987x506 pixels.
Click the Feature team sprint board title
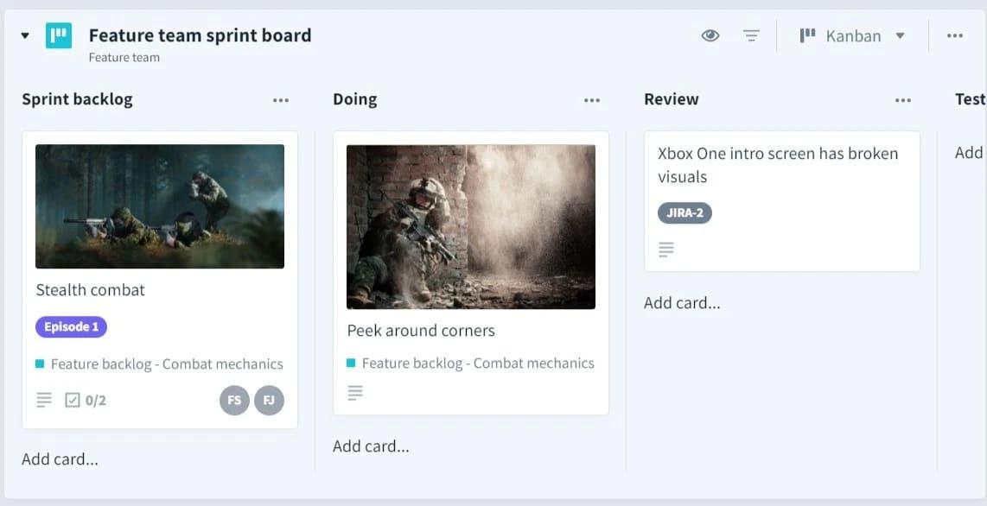tap(201, 35)
